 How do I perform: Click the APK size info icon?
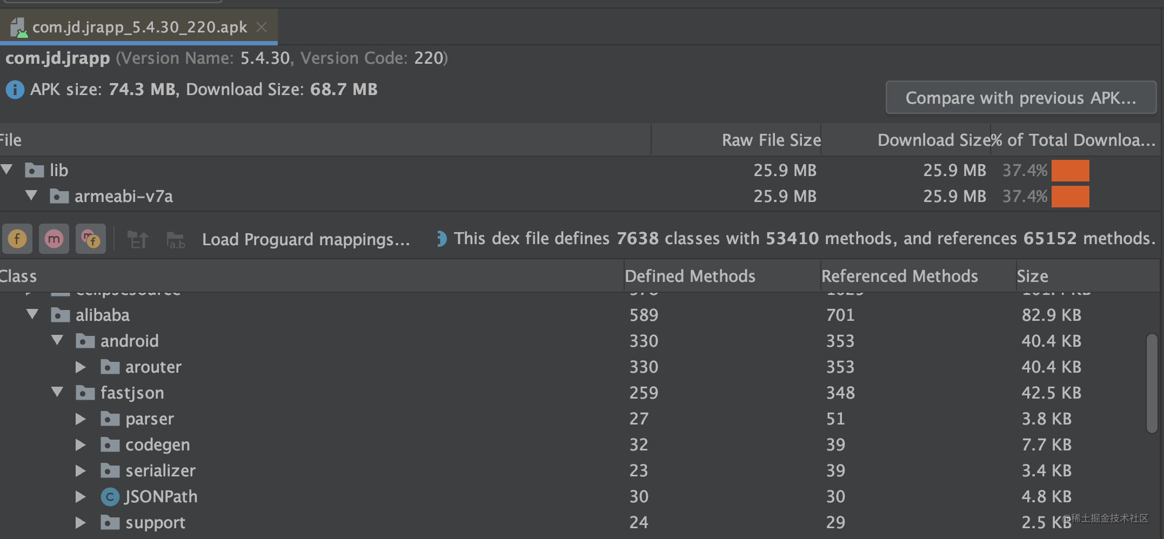15,90
